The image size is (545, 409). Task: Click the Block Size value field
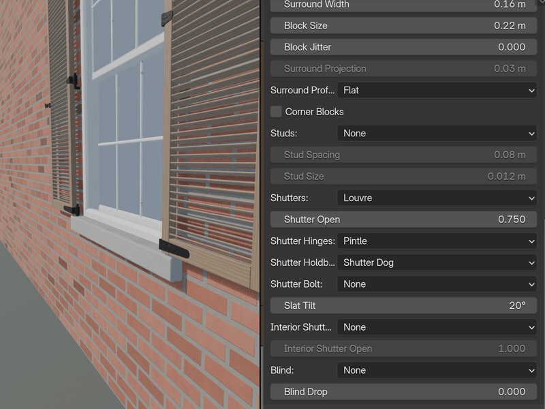pos(403,26)
